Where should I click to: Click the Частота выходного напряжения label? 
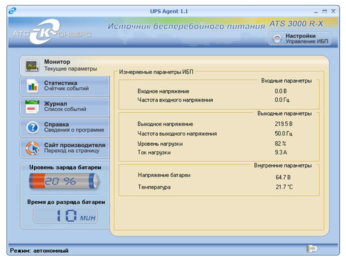[177, 134]
